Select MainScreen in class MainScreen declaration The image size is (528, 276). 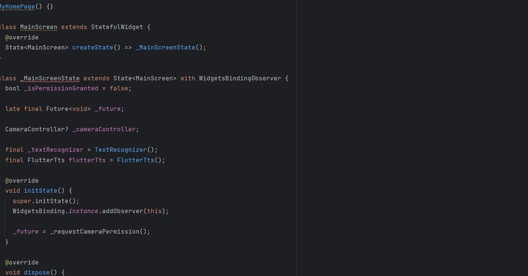(x=39, y=27)
